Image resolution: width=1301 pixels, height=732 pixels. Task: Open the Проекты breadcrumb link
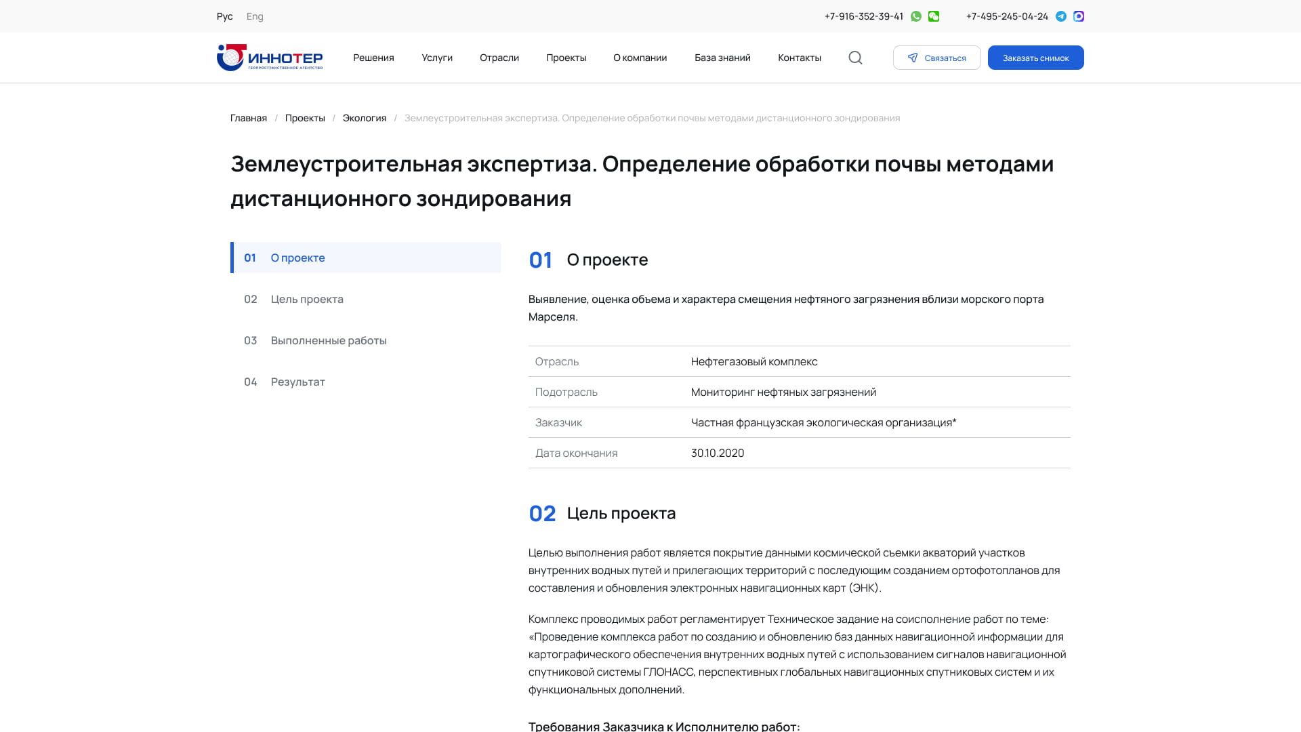[x=305, y=118]
